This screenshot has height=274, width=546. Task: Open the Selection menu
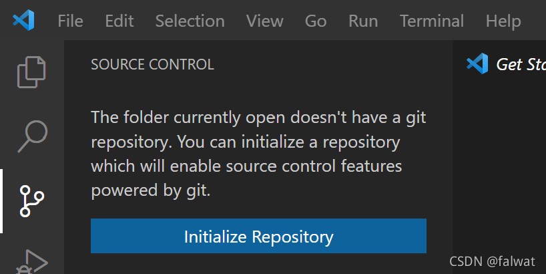(x=190, y=21)
